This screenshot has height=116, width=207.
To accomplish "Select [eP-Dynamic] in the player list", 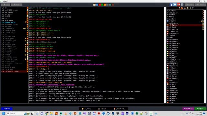I will pos(185,25).
